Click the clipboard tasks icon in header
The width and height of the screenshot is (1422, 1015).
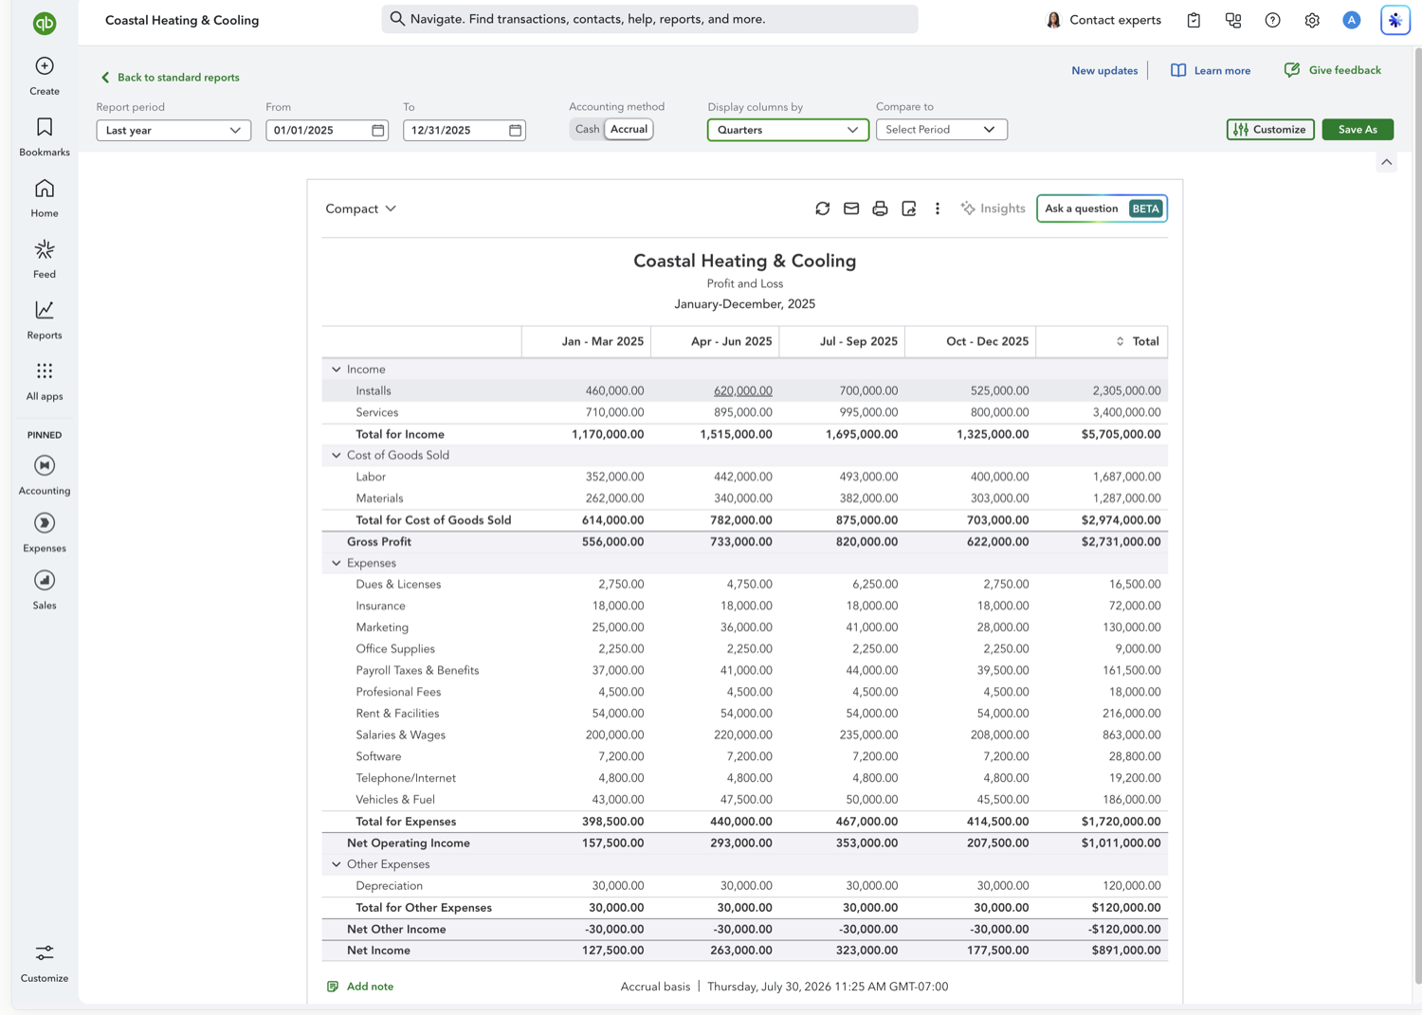[x=1194, y=20]
